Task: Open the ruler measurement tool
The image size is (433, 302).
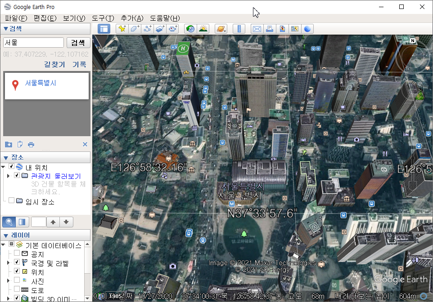Action: (x=239, y=29)
